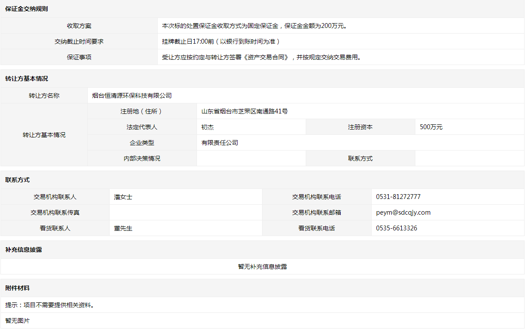Viewport: 525px width, 329px height.
Task: Select the 资产交易合同 guarantee clause text
Action: coord(262,57)
